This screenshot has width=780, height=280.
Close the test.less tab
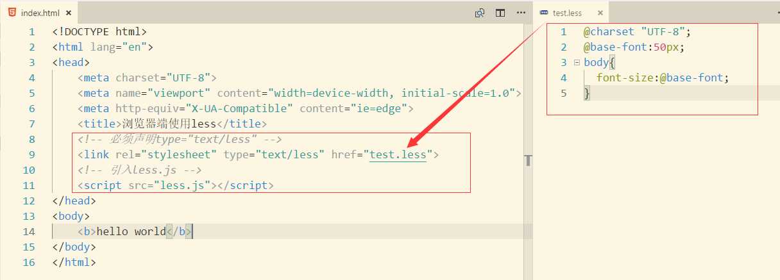click(x=600, y=13)
